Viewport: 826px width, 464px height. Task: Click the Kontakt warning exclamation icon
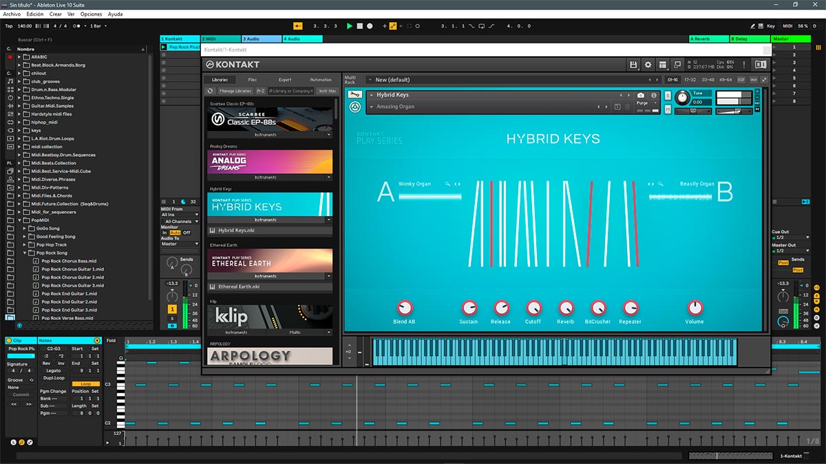743,65
